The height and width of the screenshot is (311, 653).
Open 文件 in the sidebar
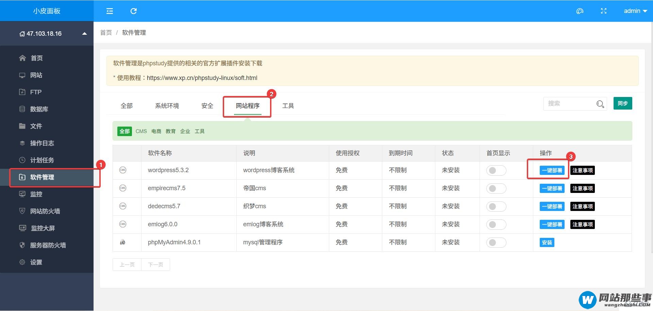(47, 126)
